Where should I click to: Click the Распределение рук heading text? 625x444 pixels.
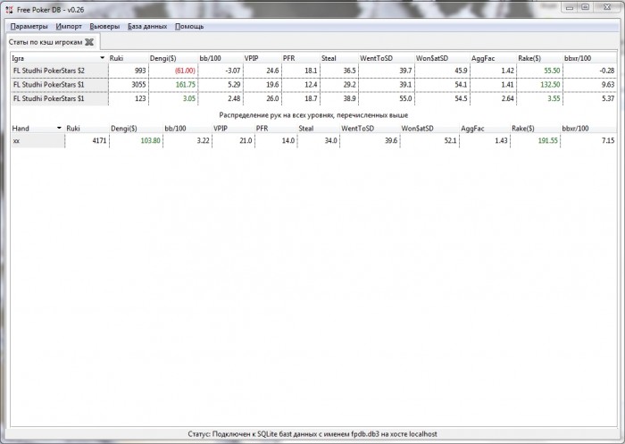point(313,115)
